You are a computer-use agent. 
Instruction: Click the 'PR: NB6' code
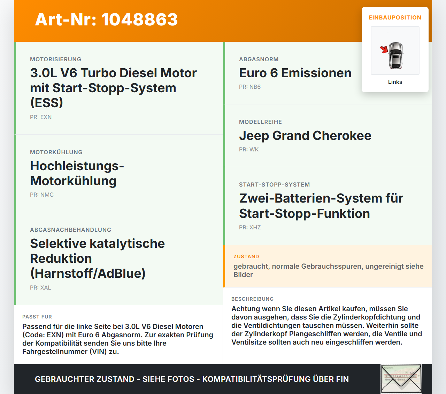[250, 87]
